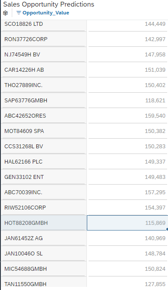
Task: Click the value cell 147,958
Action: [x=127, y=55]
